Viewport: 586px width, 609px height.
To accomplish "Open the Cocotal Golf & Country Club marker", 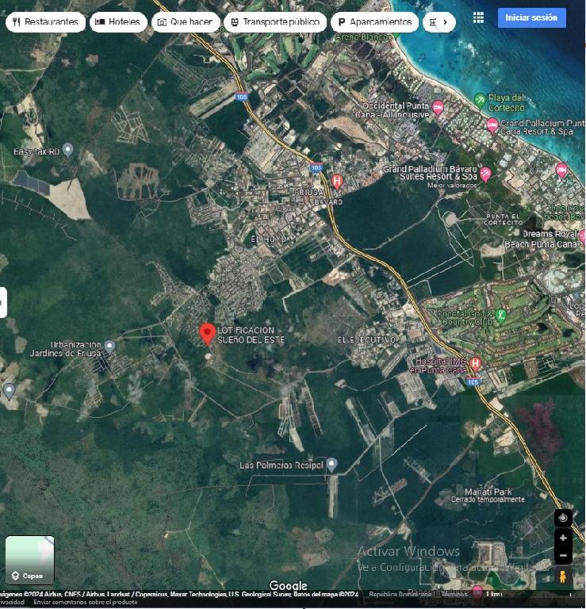I will 501,316.
